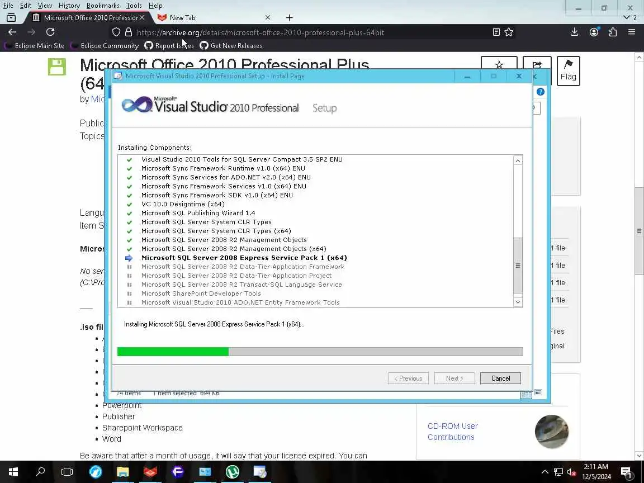The image size is (644, 483).
Task: Click the blue help question icon
Action: pyautogui.click(x=541, y=92)
